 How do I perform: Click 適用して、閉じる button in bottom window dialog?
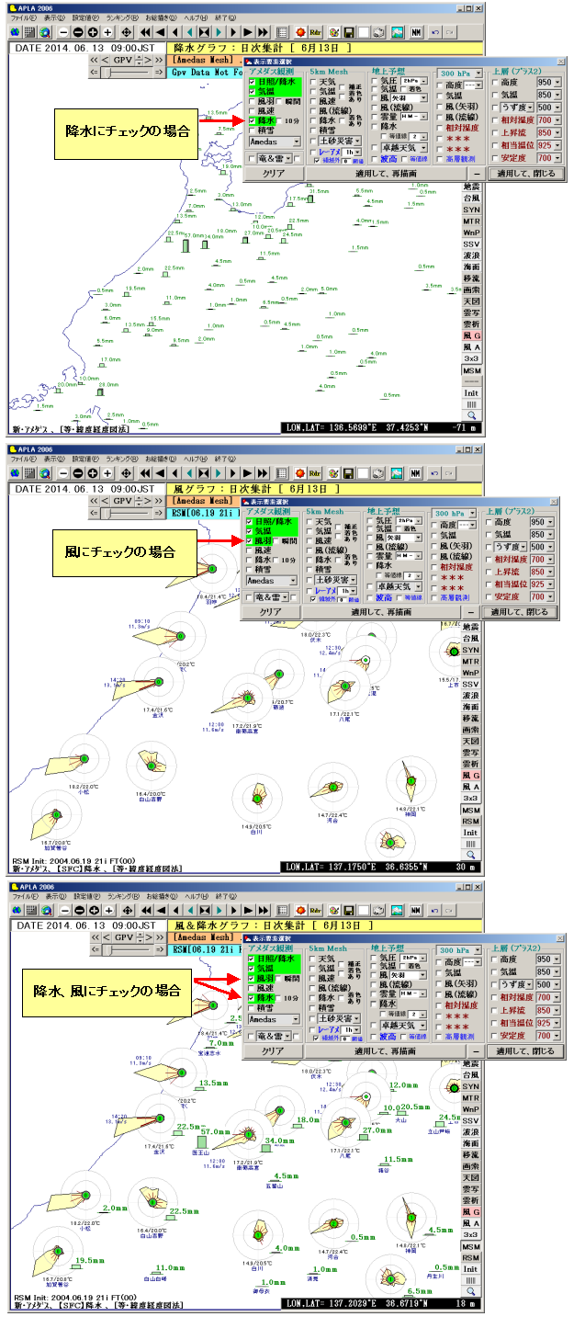click(525, 1051)
